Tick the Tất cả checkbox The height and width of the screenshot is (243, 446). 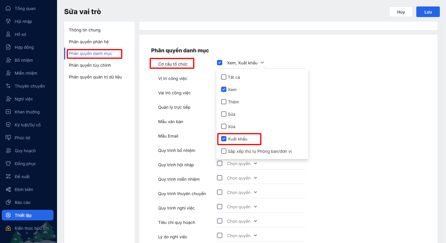(224, 77)
